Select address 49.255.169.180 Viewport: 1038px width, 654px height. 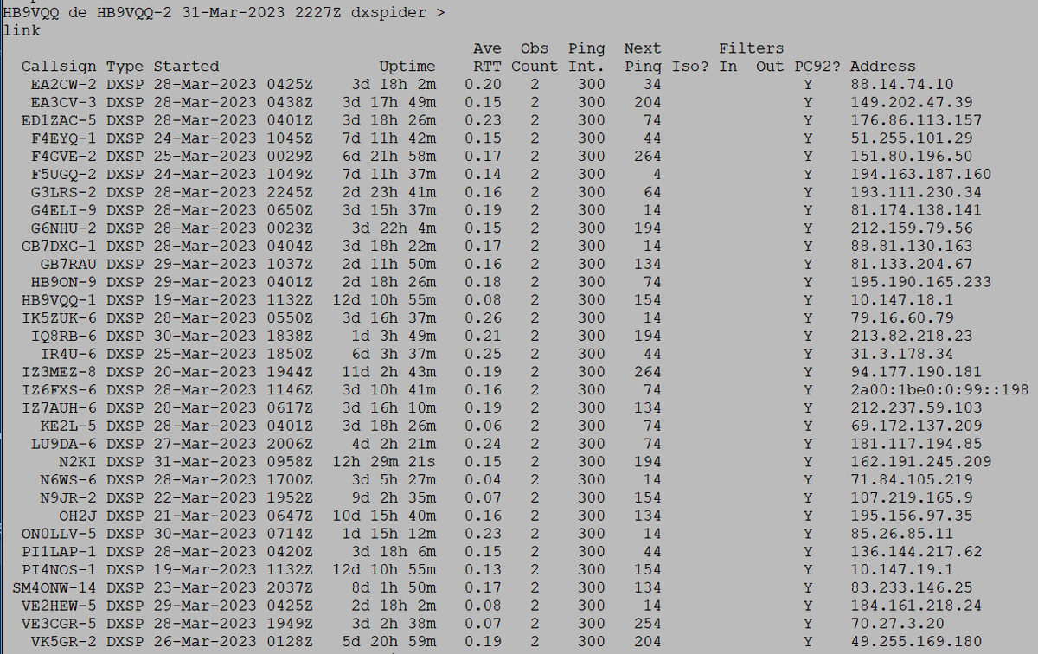click(917, 641)
